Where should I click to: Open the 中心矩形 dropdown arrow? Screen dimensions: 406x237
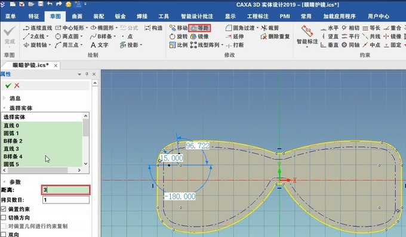click(87, 28)
